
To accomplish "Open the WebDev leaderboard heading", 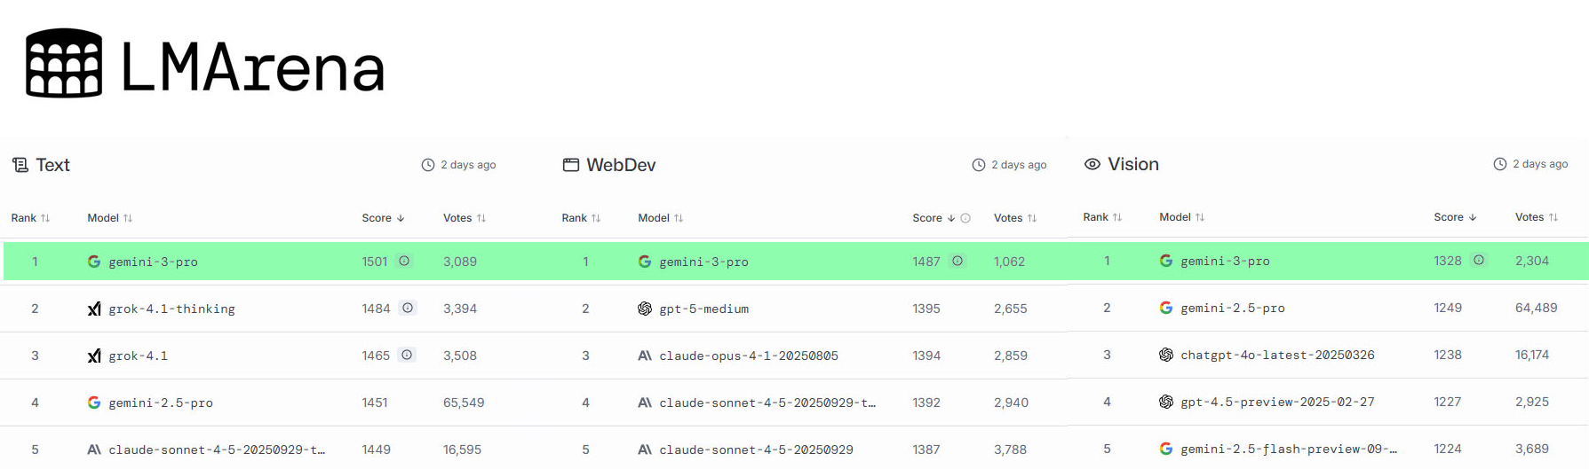I will point(621,165).
